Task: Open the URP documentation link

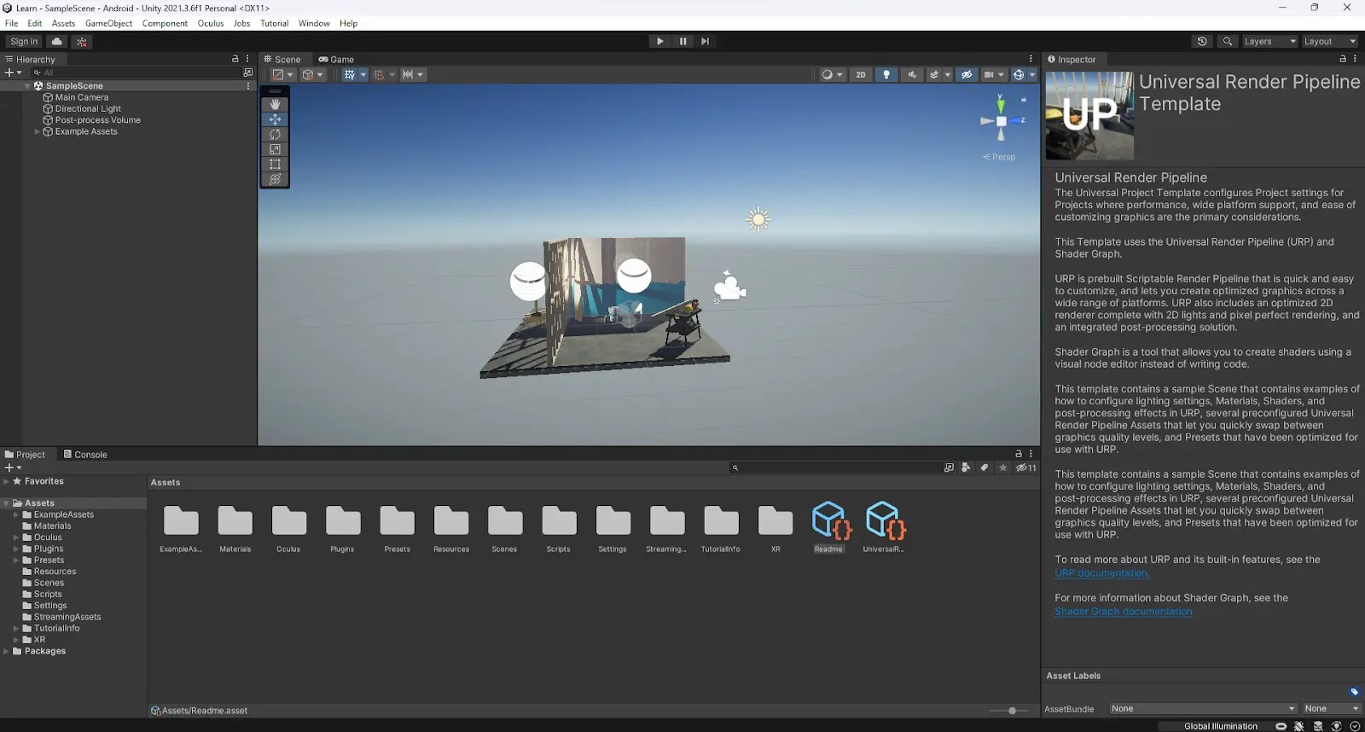Action: click(1101, 572)
